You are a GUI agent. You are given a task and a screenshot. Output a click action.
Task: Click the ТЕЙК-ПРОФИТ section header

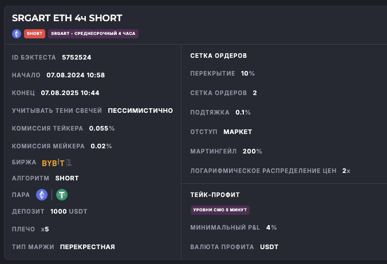click(x=215, y=195)
